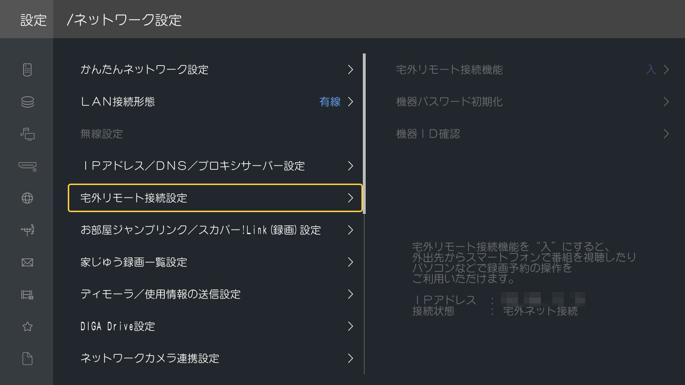The image size is (685, 385).
Task: Open the envelope mail icon
Action: click(27, 262)
